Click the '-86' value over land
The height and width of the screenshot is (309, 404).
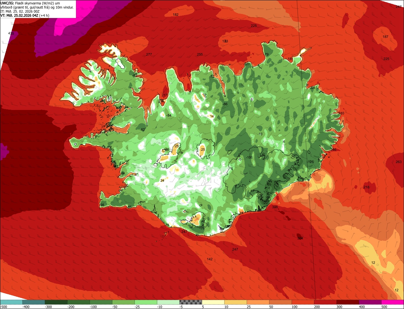pyautogui.click(x=225, y=104)
